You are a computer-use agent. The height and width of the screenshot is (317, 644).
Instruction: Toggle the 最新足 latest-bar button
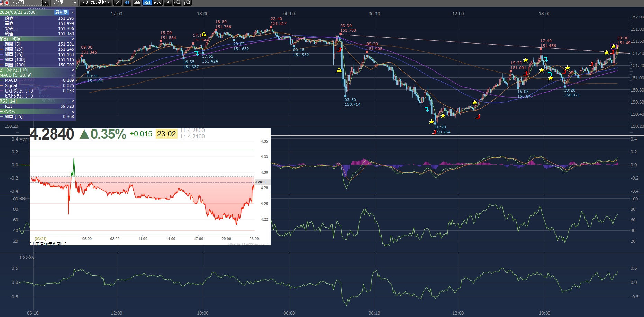(62, 12)
